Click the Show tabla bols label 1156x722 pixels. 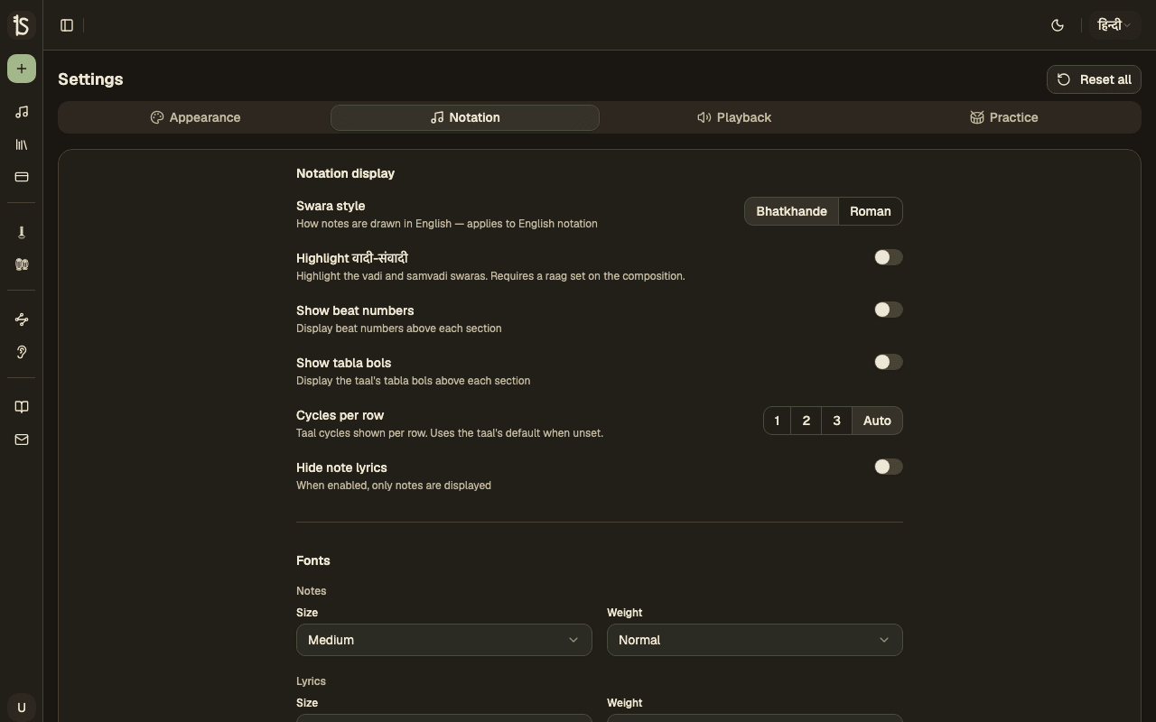[x=343, y=363]
